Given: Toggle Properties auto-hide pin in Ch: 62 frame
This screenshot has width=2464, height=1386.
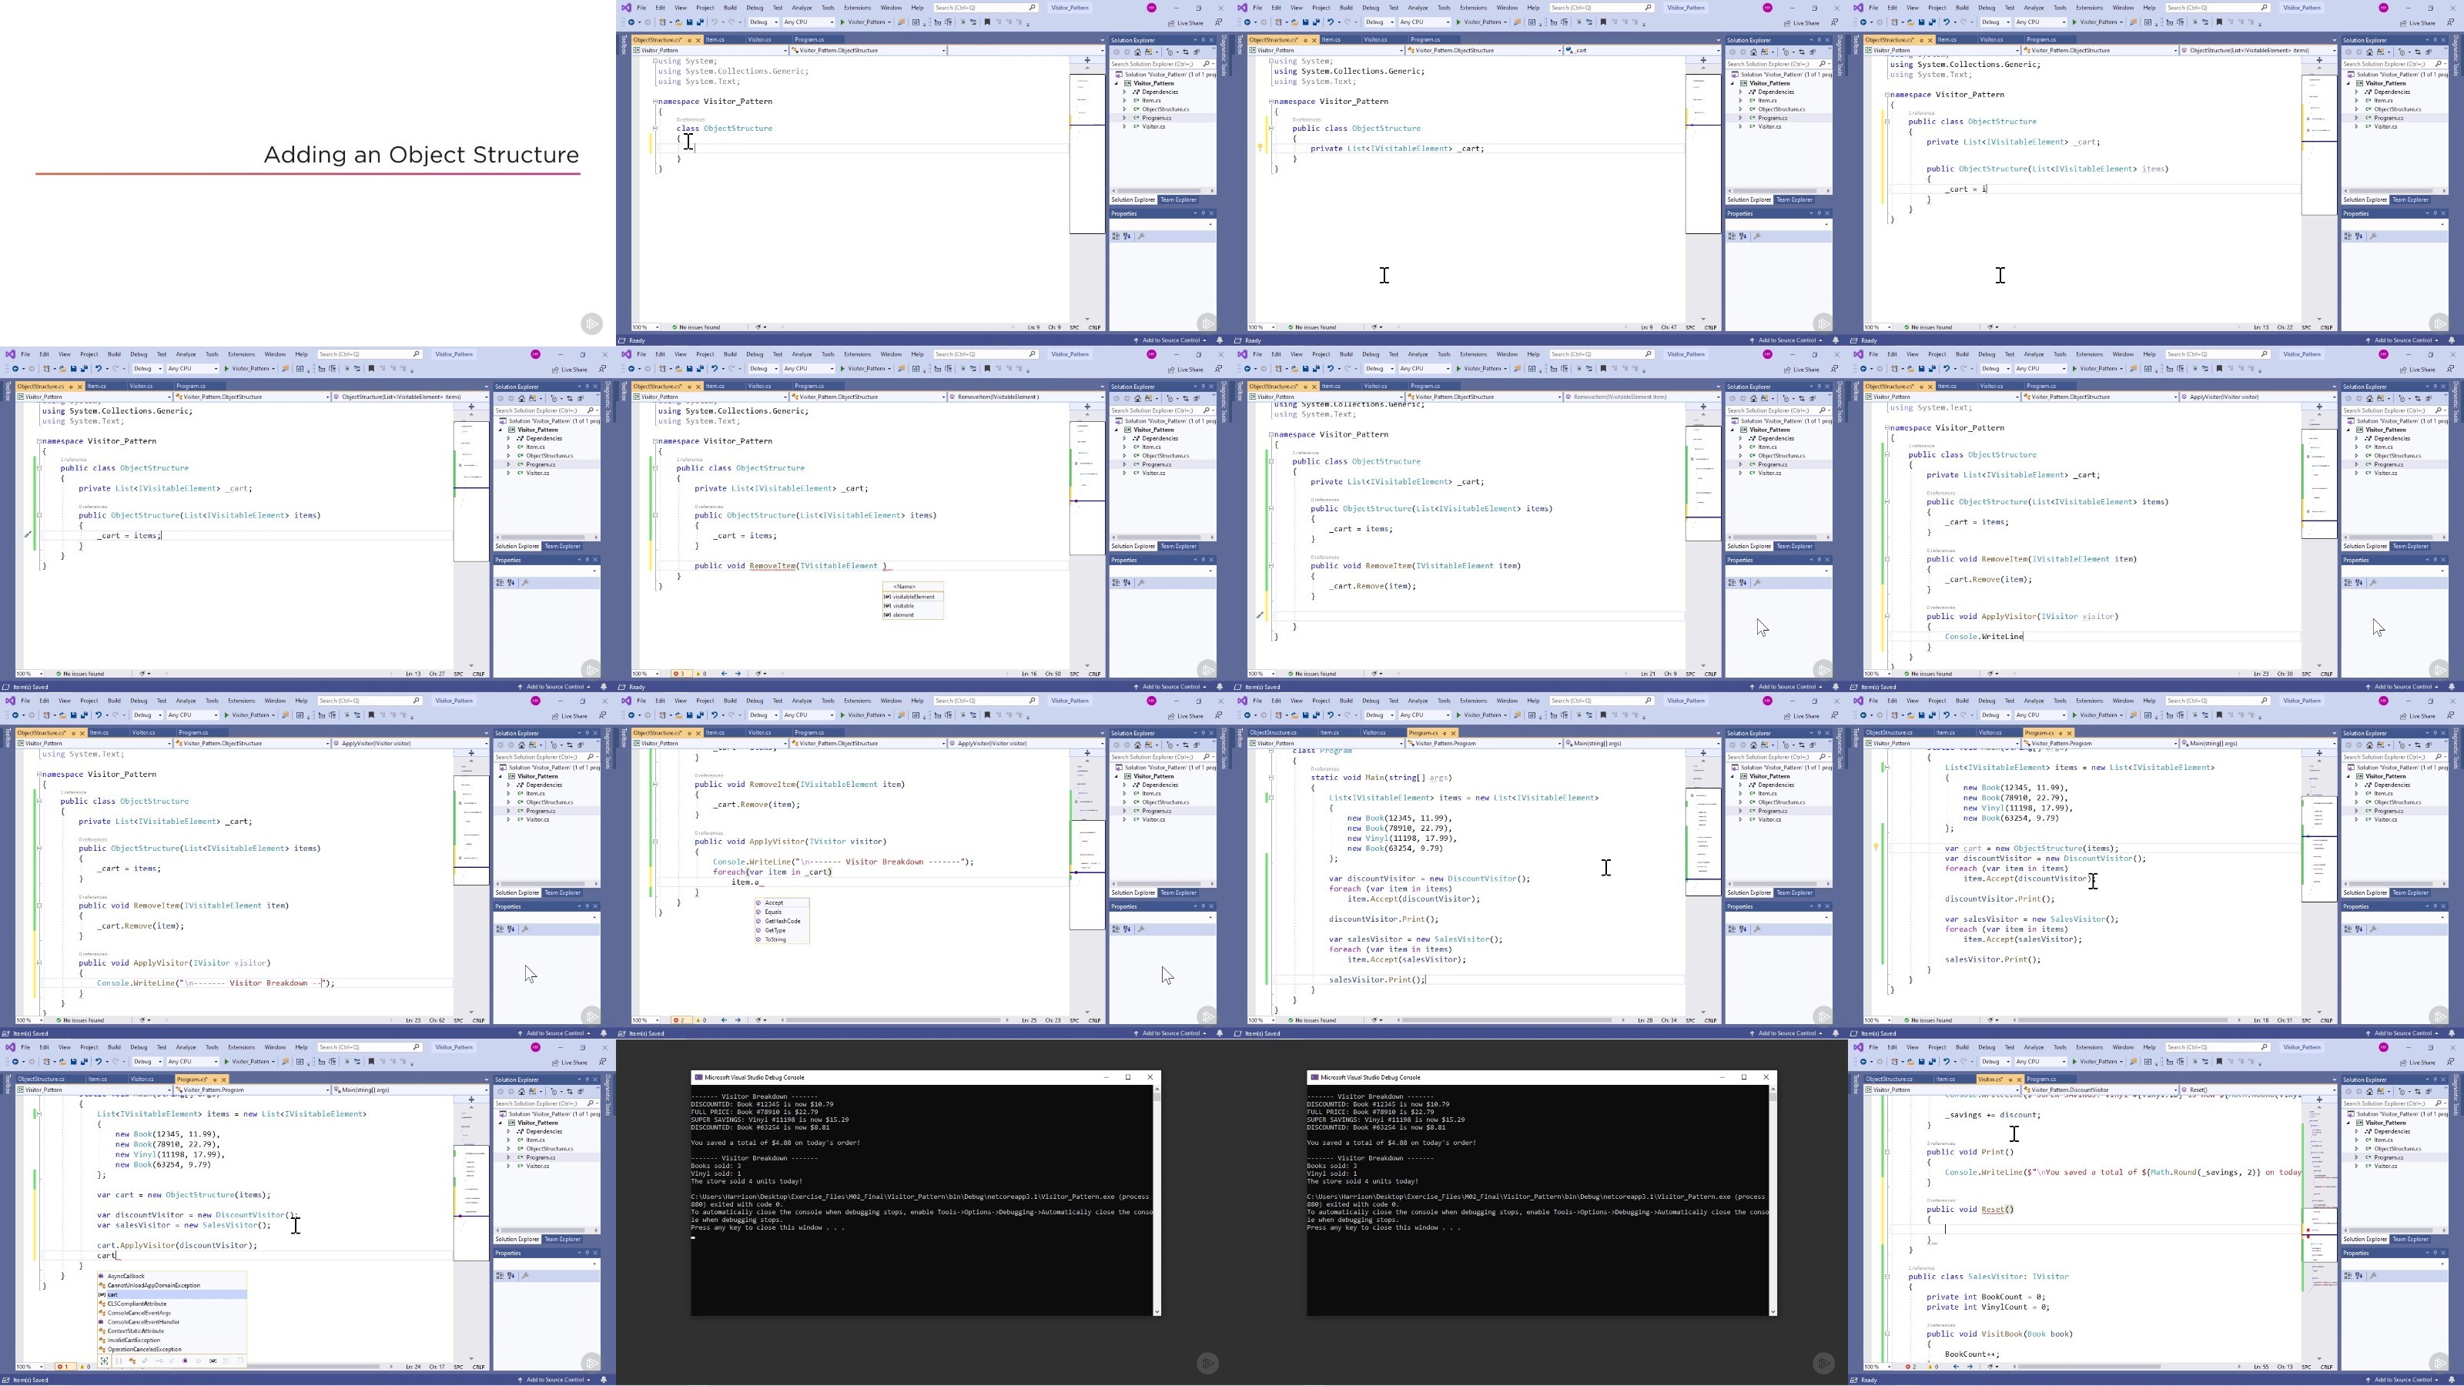Looking at the screenshot, I should coord(588,906).
